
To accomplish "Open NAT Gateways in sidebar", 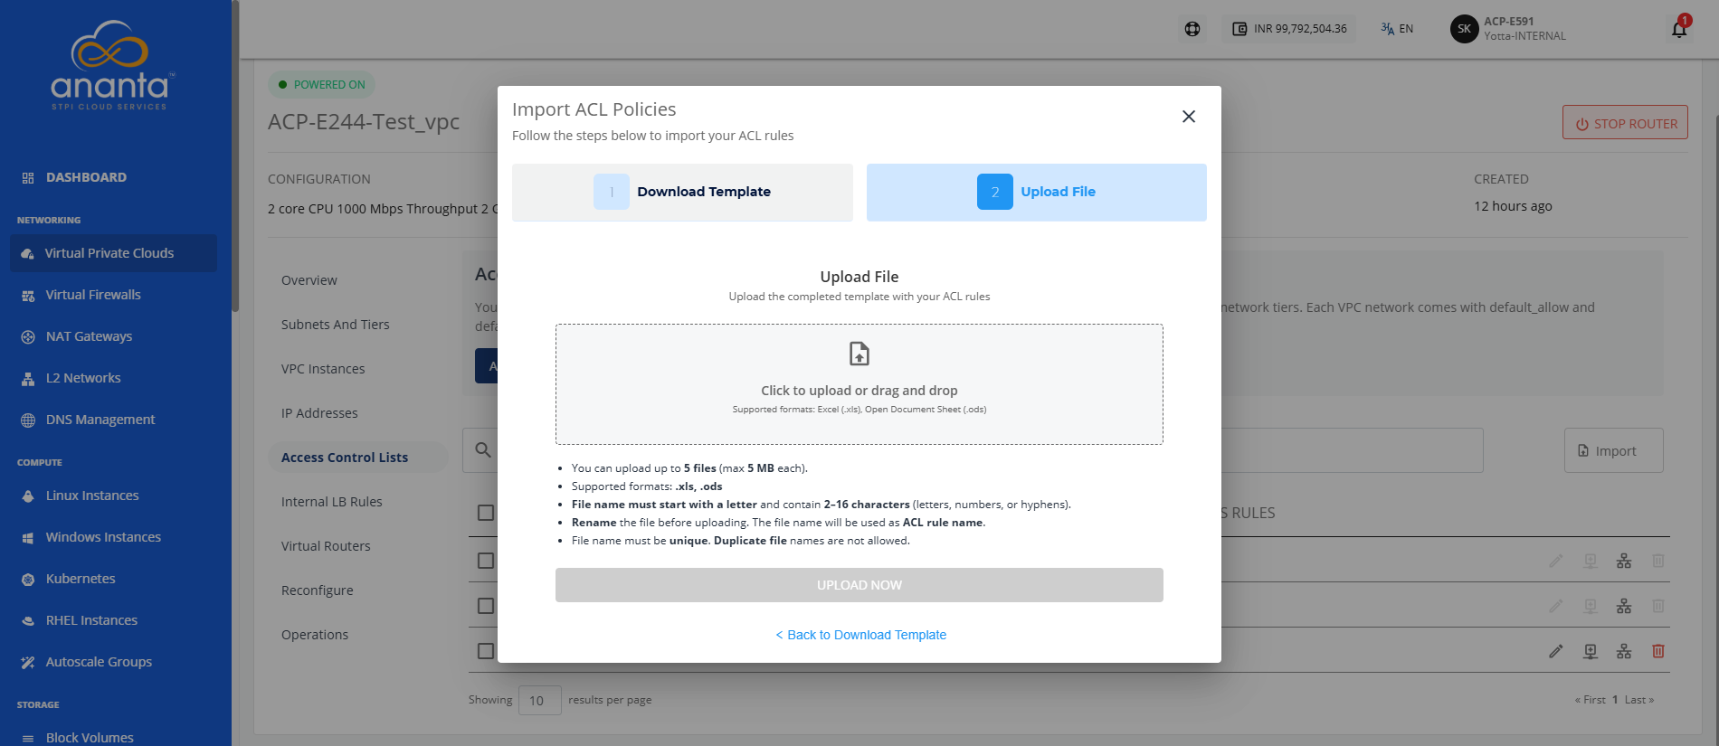I will click(x=89, y=336).
